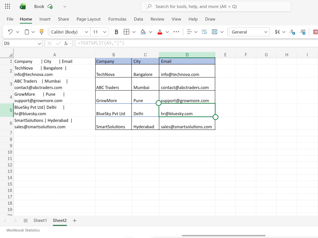Click the insert function fx icon
This screenshot has height=238, width=318.
coord(66,43)
